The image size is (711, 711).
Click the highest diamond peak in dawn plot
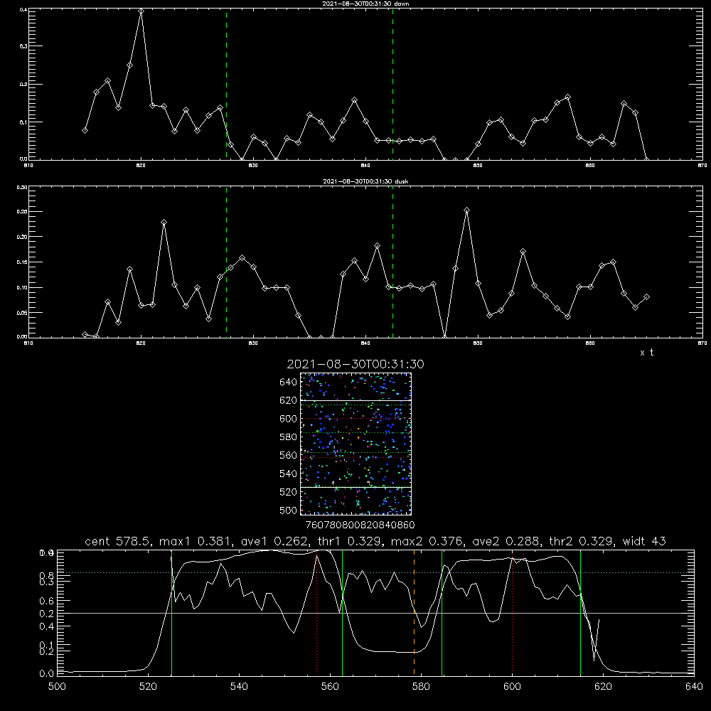141,11
